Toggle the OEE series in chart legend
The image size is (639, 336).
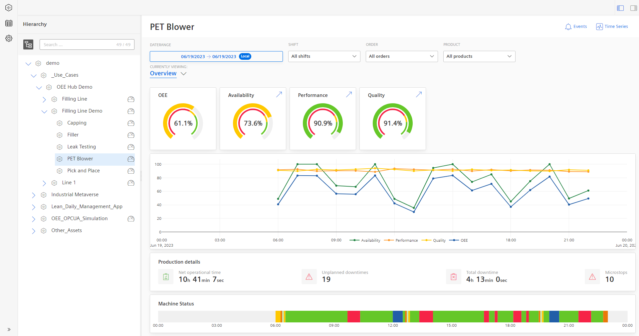pos(459,240)
